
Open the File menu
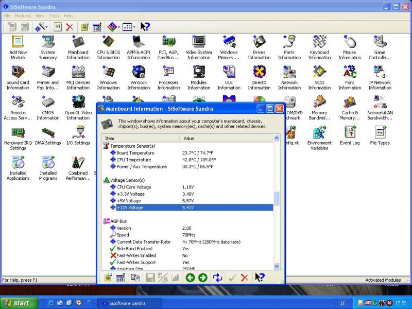point(7,16)
